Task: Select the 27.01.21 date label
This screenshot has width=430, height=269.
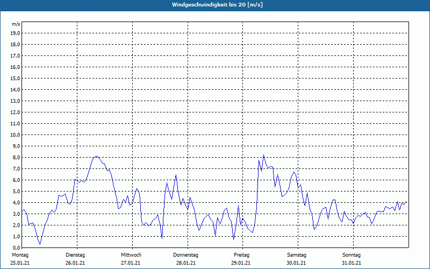Action: [131, 263]
